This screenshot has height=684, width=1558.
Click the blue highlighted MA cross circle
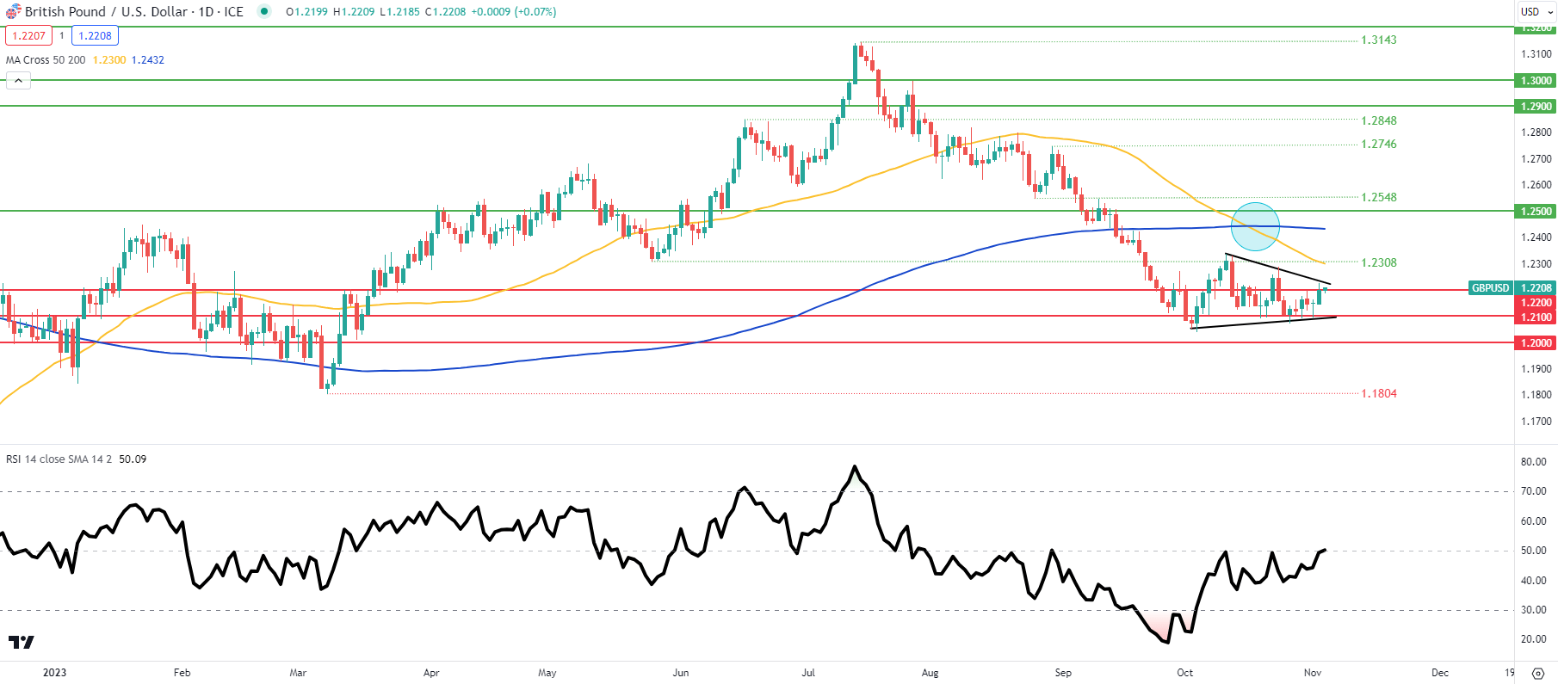(1255, 226)
